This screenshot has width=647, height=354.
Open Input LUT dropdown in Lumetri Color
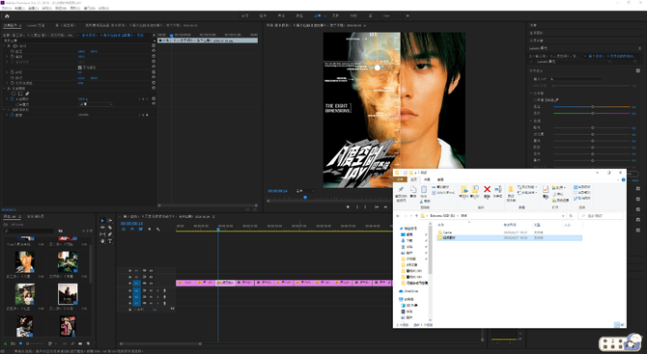[577, 79]
